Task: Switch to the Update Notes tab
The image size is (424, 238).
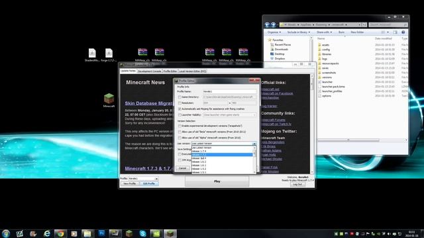Action: click(128, 71)
